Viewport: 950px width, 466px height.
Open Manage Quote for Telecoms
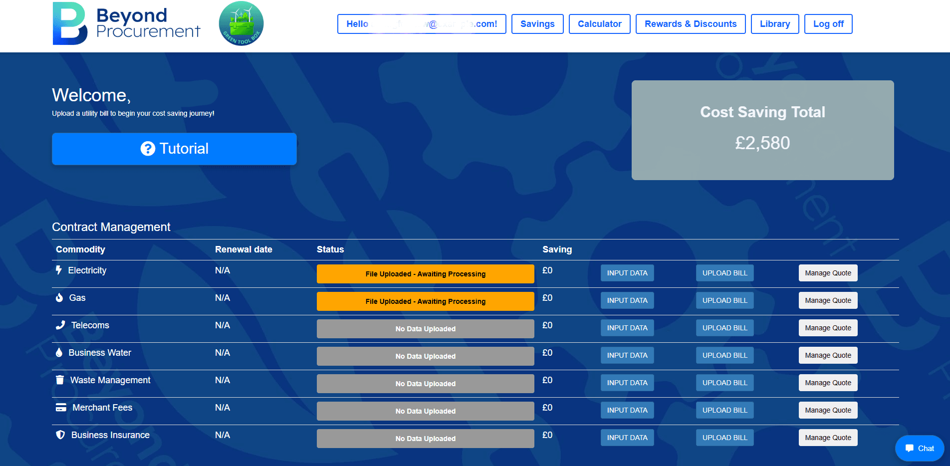[828, 328]
